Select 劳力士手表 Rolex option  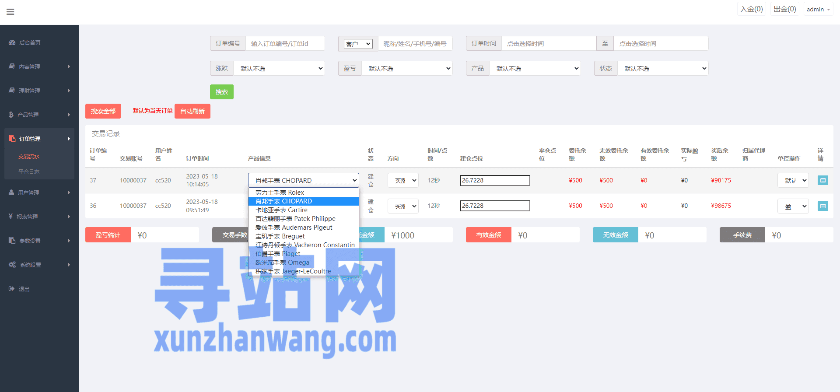click(x=304, y=192)
